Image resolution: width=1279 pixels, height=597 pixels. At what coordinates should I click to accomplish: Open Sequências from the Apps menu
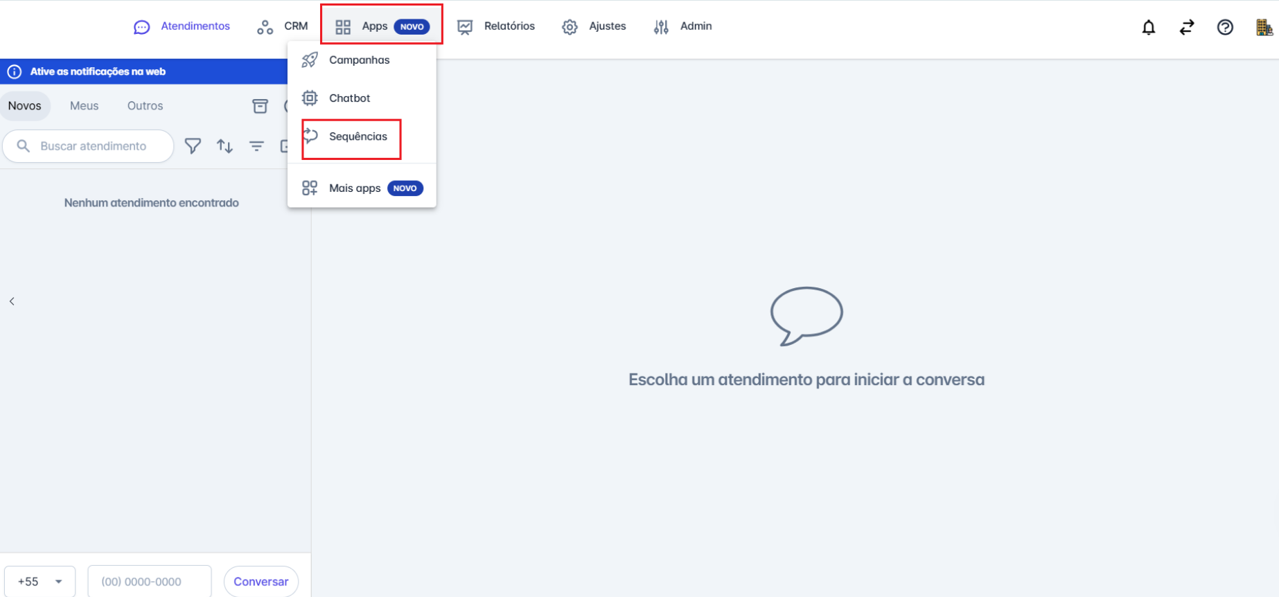pyautogui.click(x=358, y=136)
